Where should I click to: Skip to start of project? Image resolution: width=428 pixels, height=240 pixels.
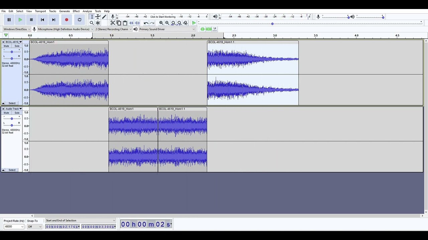(42, 20)
